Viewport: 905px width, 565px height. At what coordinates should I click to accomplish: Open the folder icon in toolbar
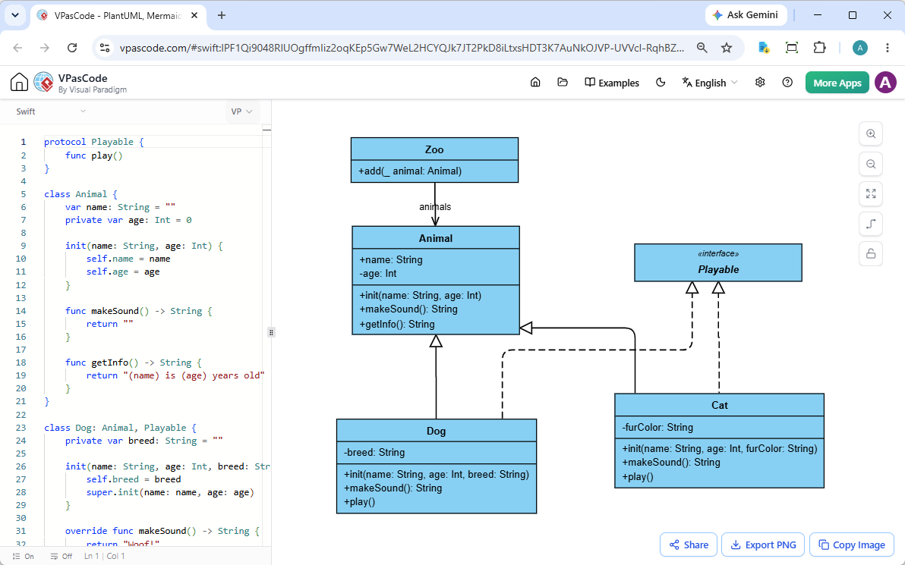point(562,83)
